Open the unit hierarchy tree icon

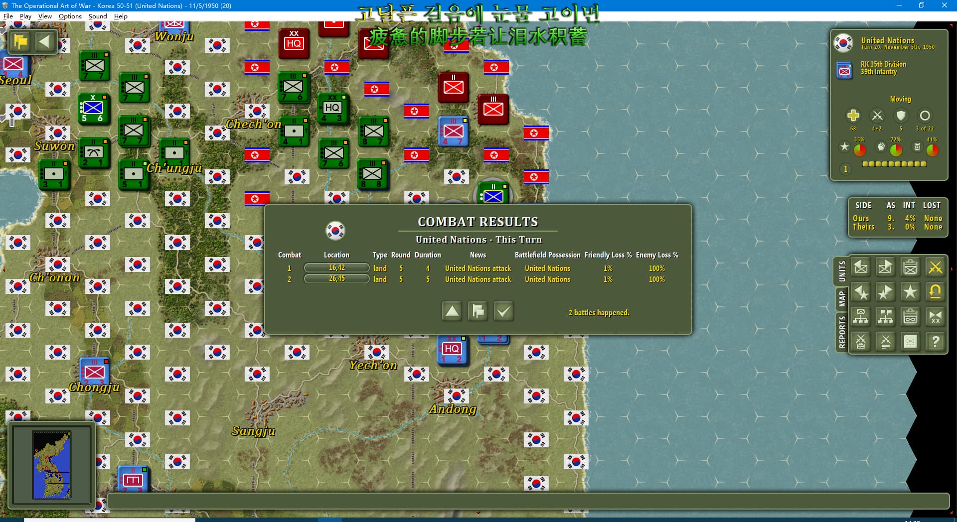tap(861, 317)
